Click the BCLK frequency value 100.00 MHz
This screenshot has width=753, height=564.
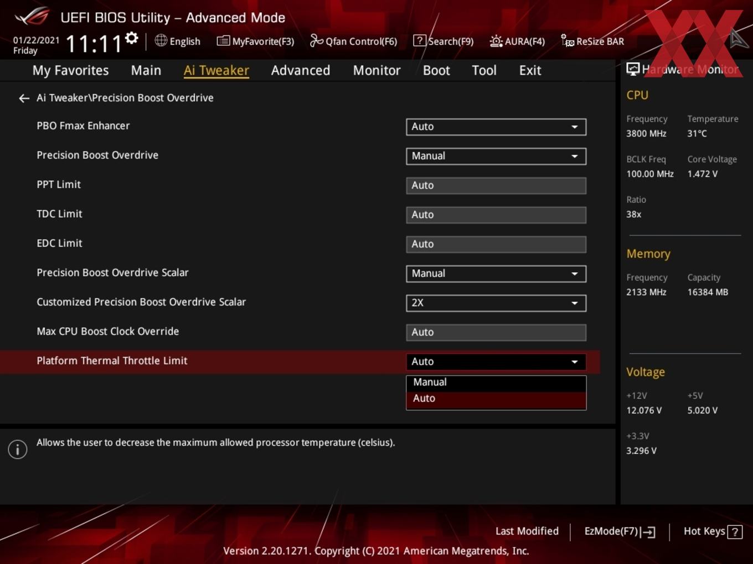650,174
